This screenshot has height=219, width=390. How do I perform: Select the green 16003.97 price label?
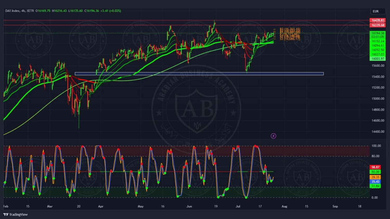(378, 59)
